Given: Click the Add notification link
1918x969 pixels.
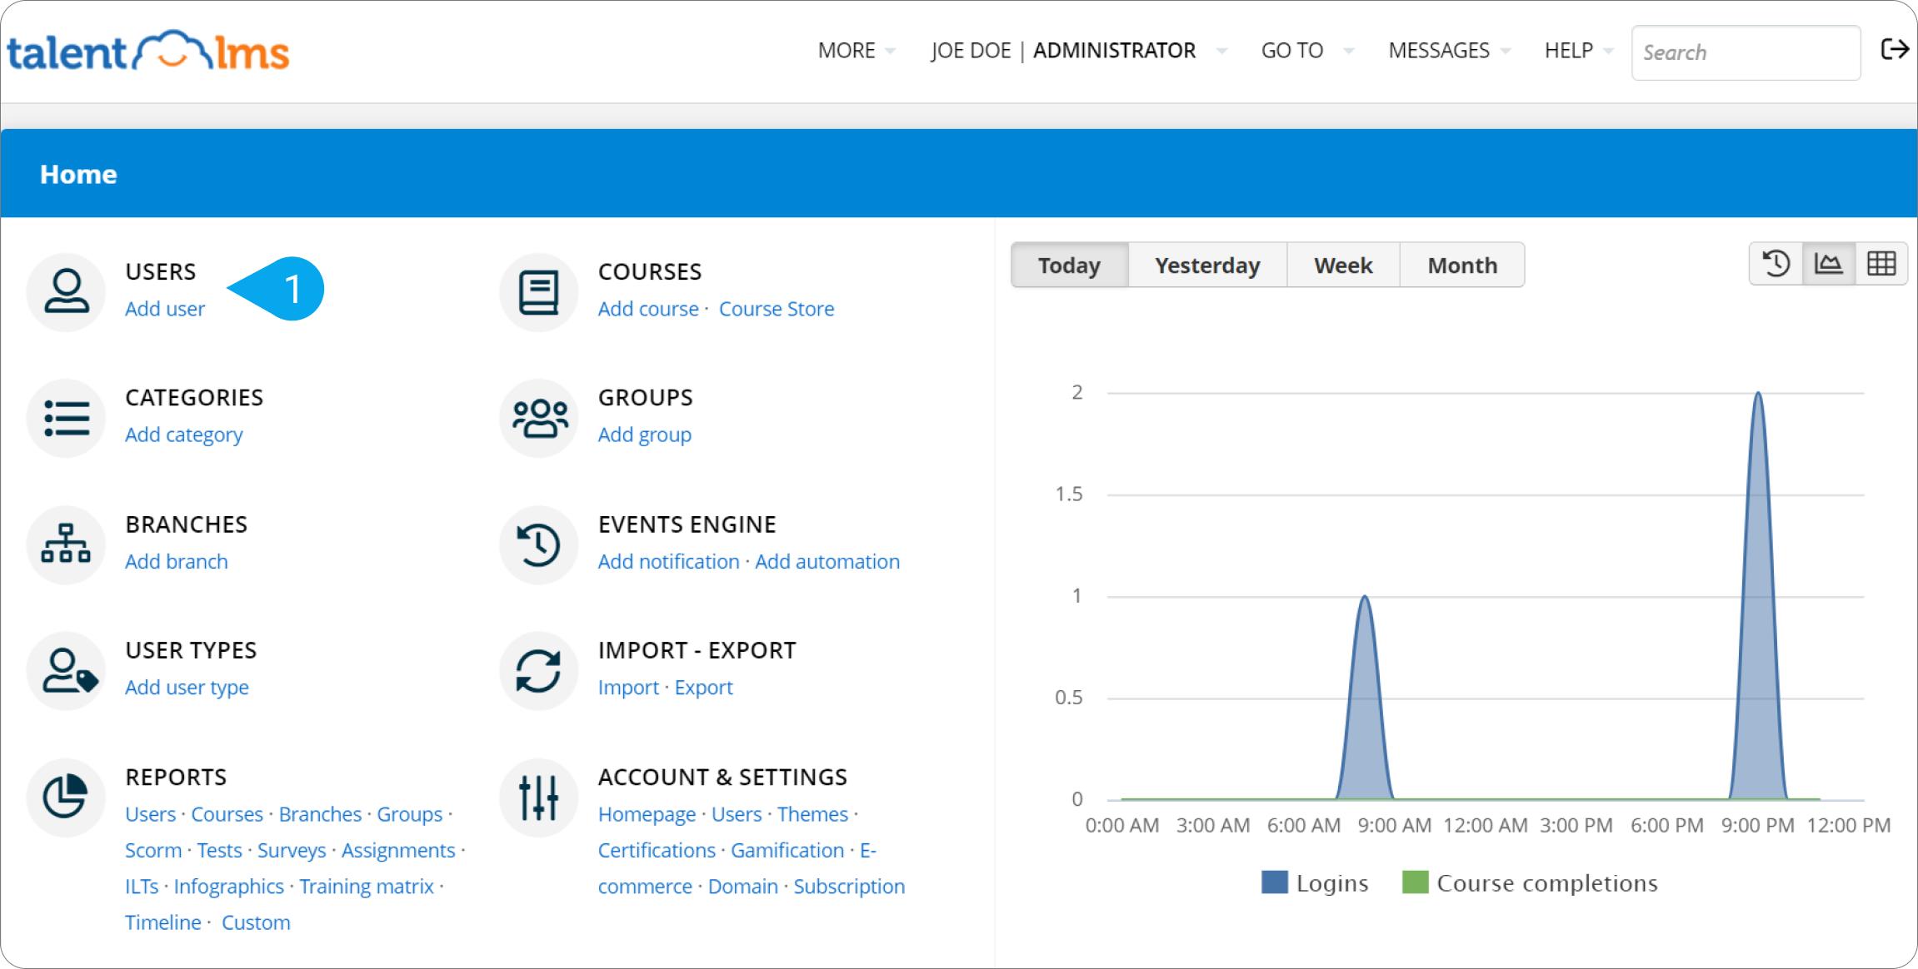Looking at the screenshot, I should click(669, 562).
